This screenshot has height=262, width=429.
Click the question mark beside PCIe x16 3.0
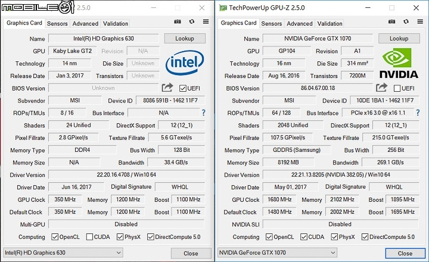418,113
